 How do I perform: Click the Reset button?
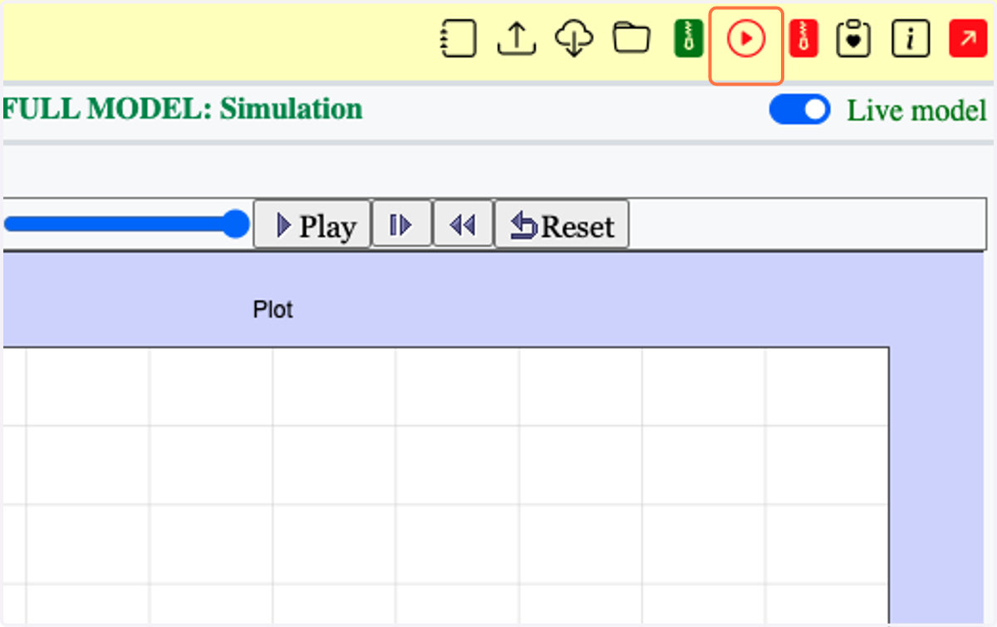[x=562, y=224]
